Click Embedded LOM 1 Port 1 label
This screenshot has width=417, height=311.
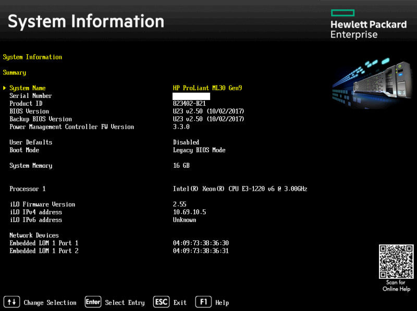pos(44,243)
